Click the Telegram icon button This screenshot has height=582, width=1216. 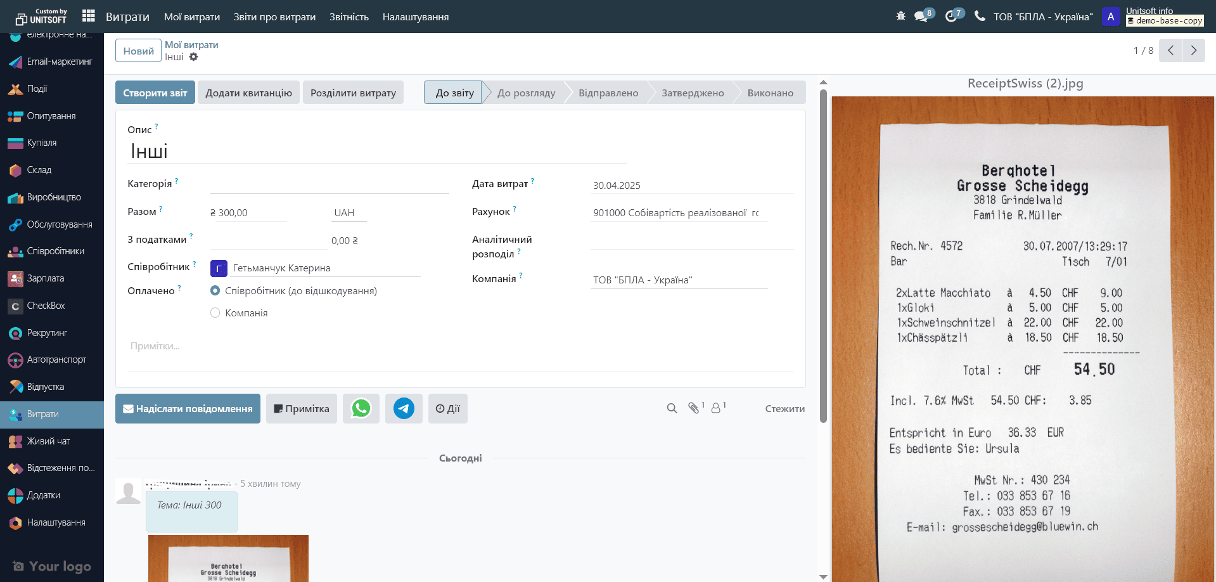pos(404,408)
